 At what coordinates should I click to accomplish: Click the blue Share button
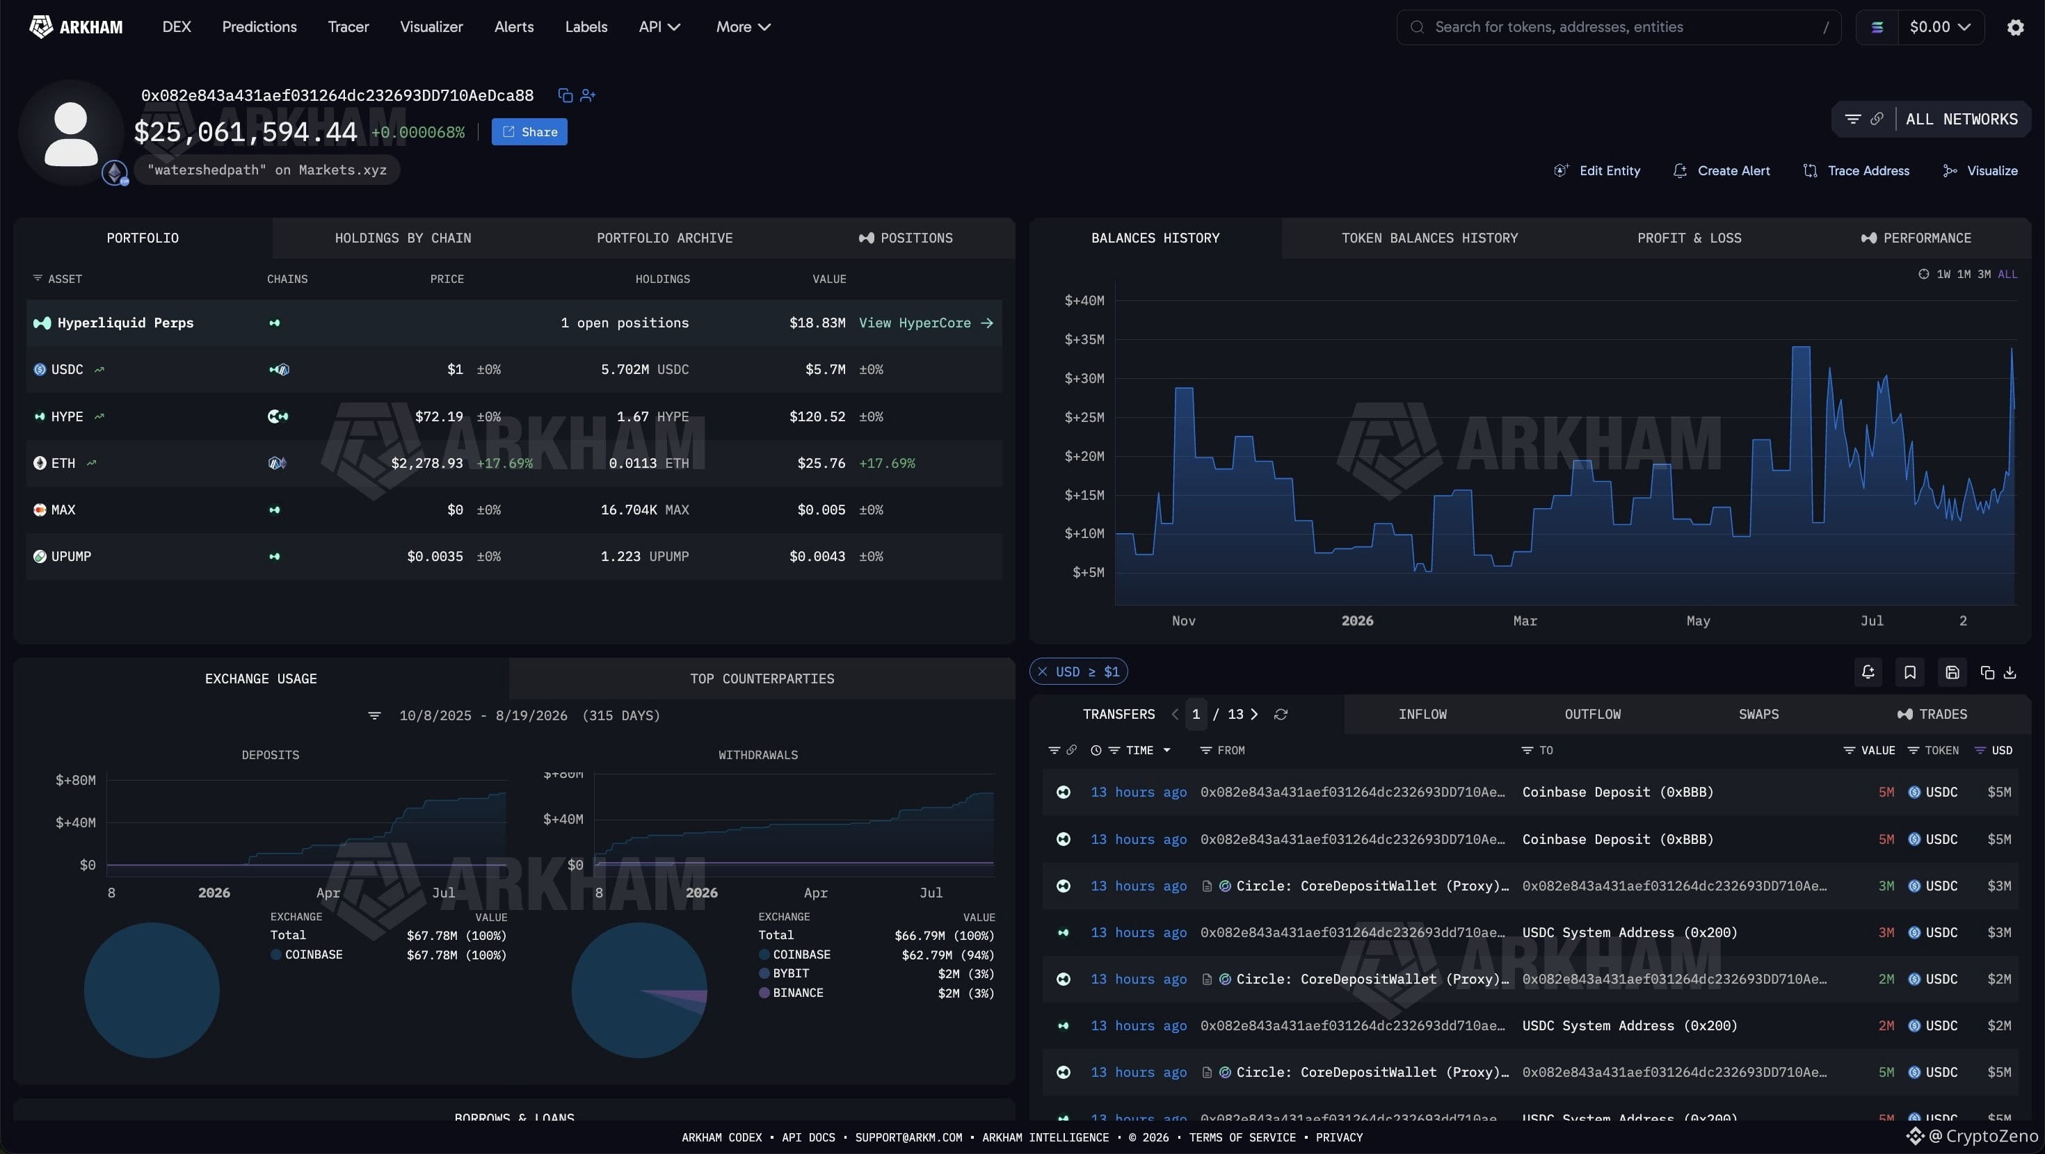(529, 132)
